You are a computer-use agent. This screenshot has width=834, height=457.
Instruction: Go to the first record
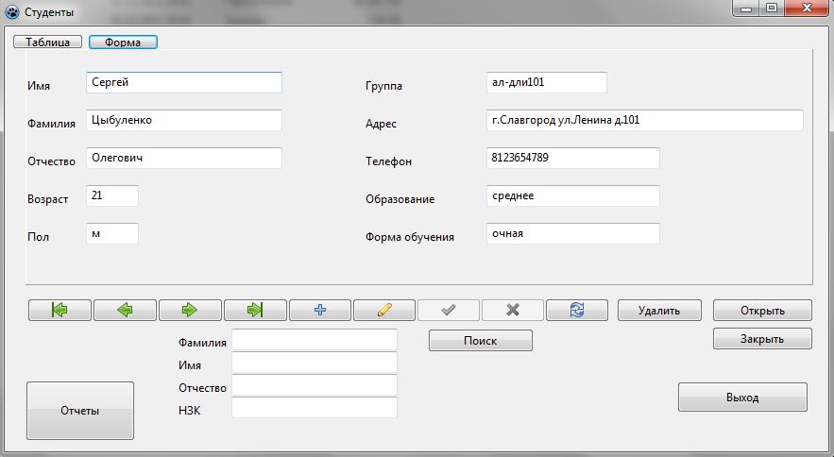point(60,310)
